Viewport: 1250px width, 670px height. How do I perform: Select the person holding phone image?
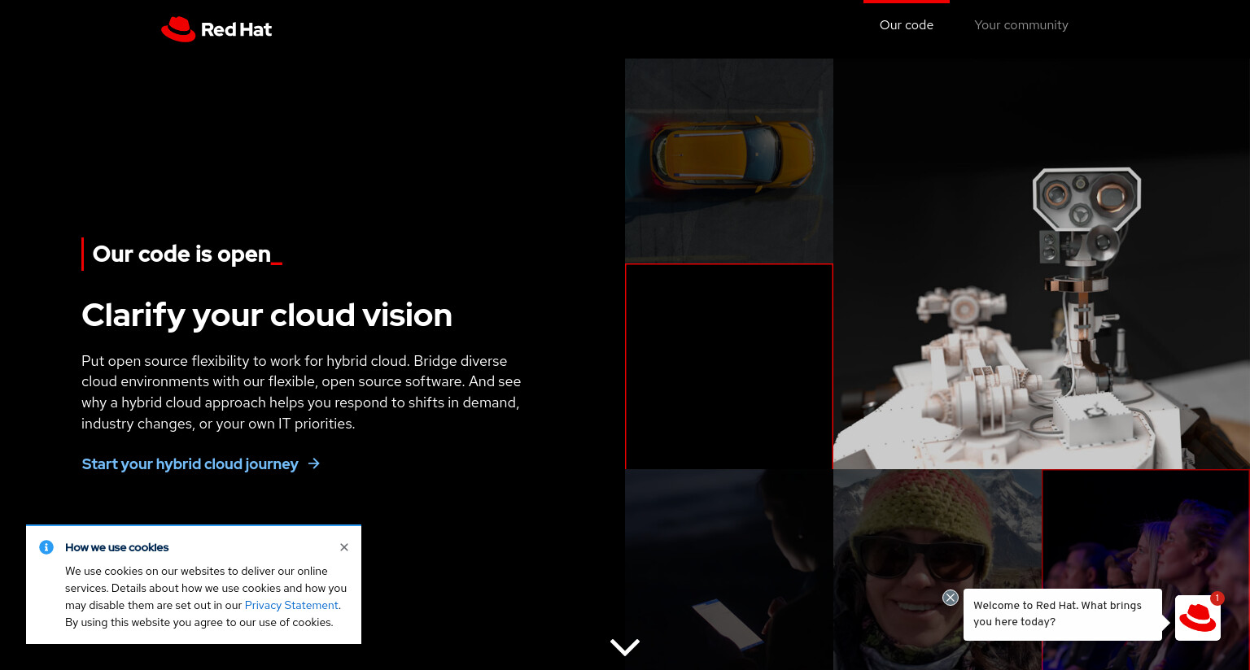pos(729,569)
